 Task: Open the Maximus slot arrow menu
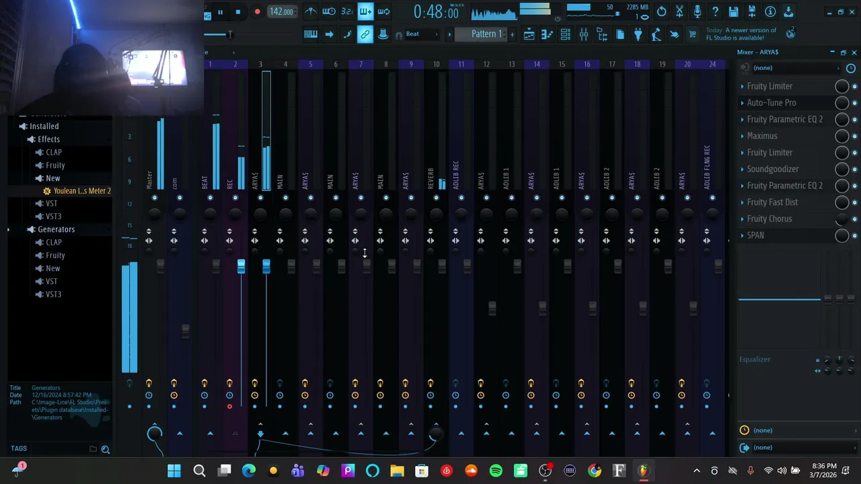(x=742, y=136)
